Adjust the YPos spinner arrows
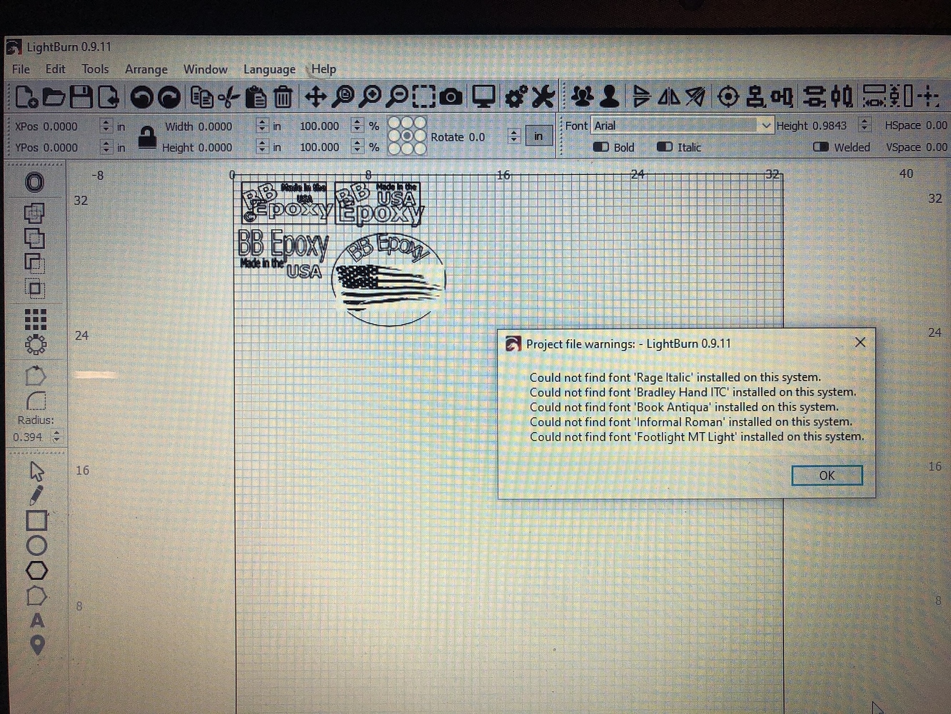Screen dimensions: 951x714 [x=106, y=147]
